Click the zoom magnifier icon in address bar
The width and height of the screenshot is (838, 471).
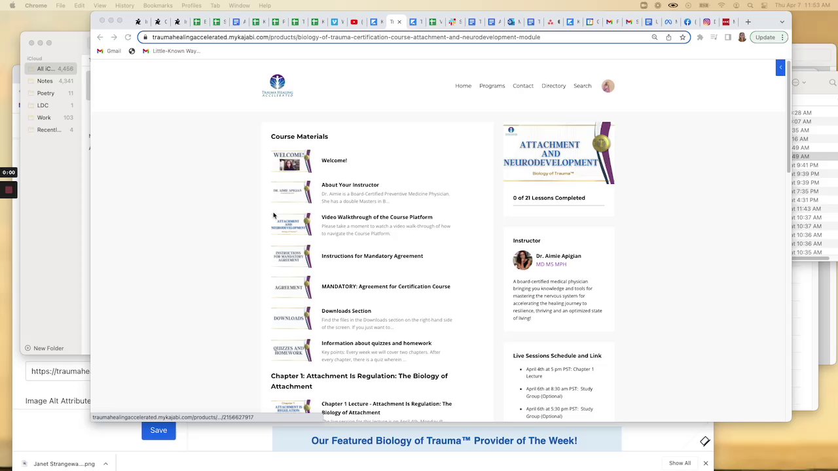click(x=654, y=37)
